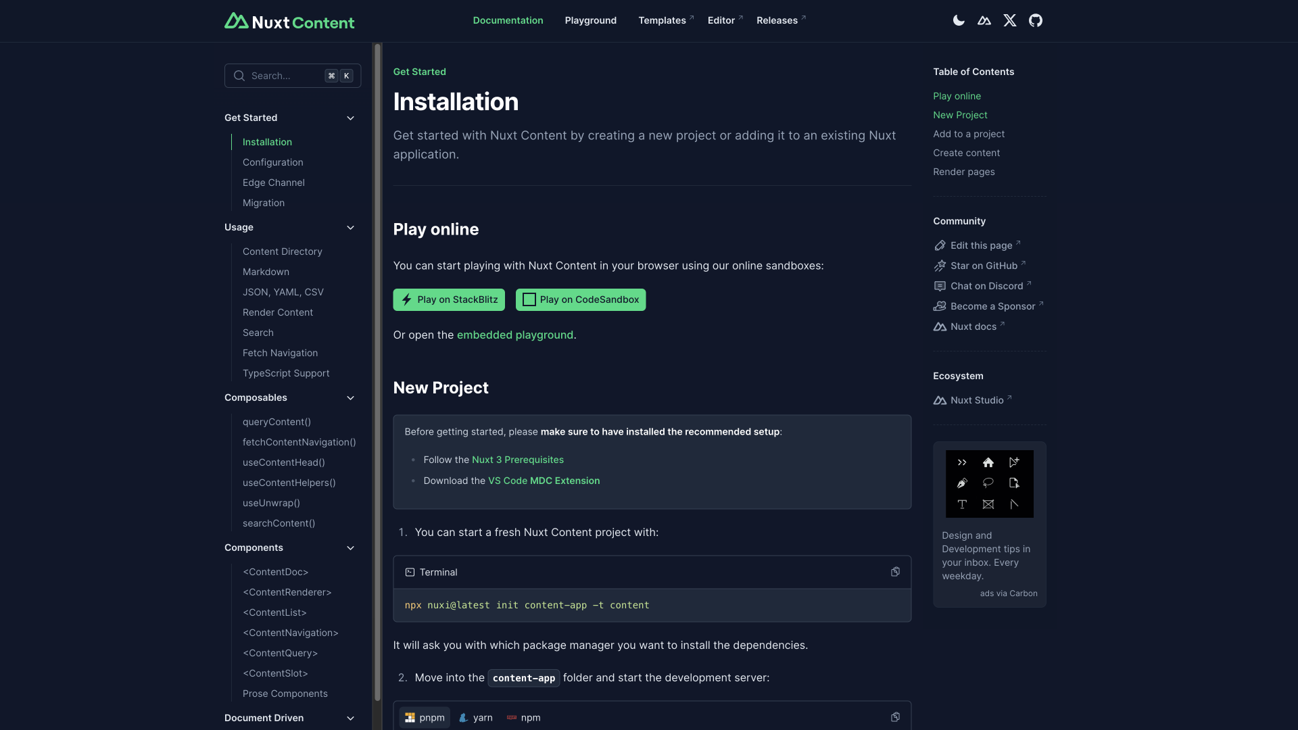Click Chat on Discord icon

click(x=939, y=286)
